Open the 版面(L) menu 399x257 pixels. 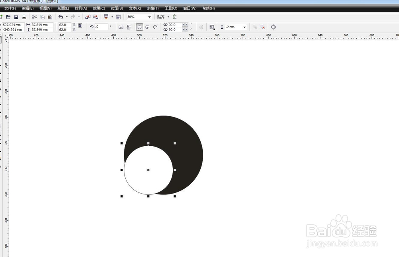click(x=63, y=8)
